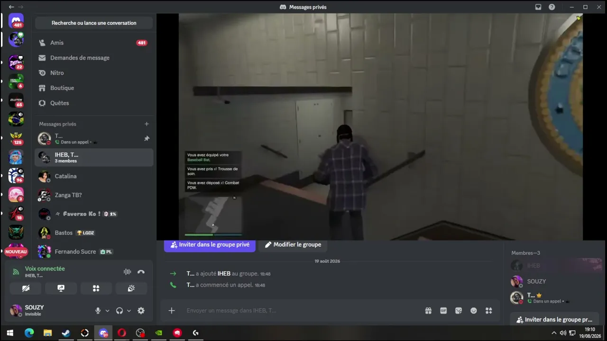Show hidden system tray icons

pos(553,333)
